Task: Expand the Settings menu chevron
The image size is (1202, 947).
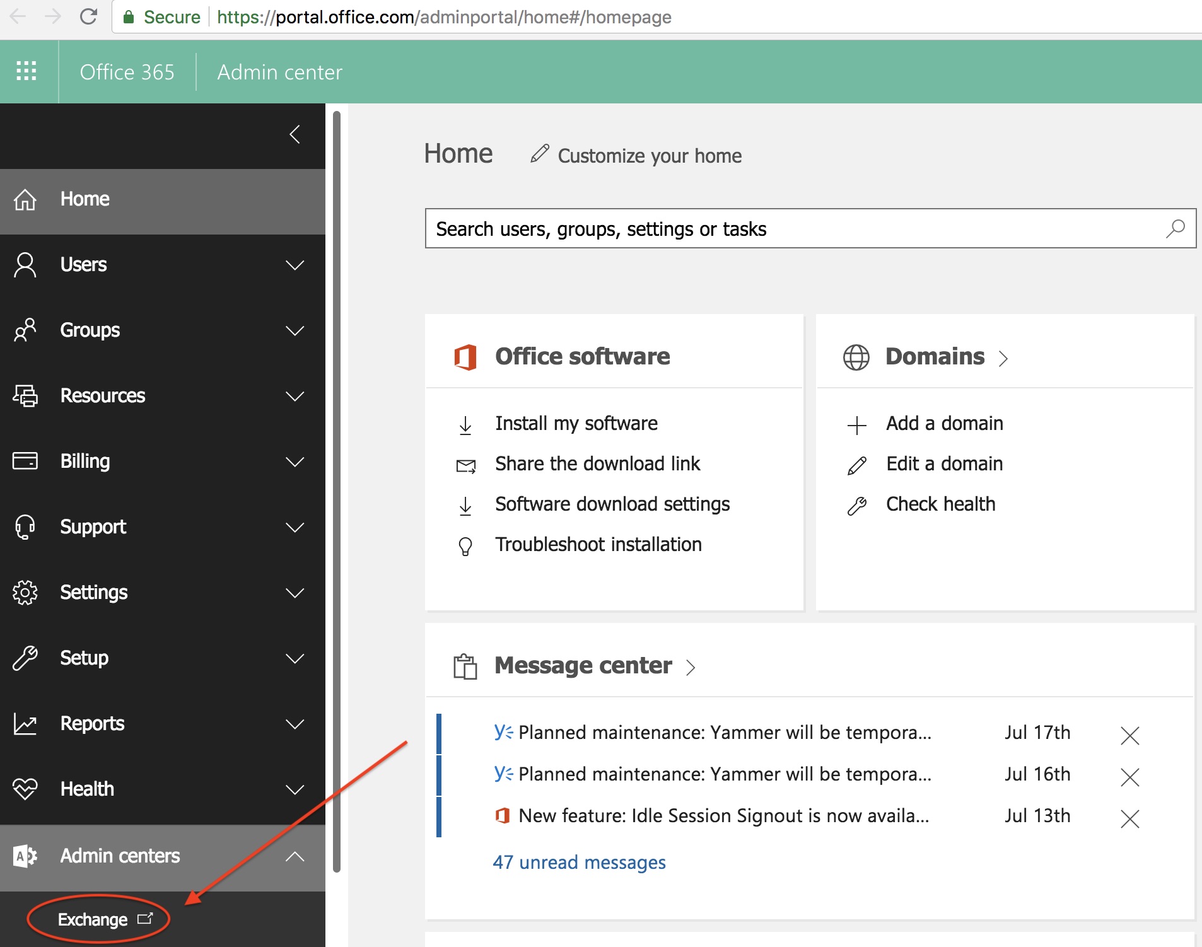Action: pyautogui.click(x=295, y=593)
